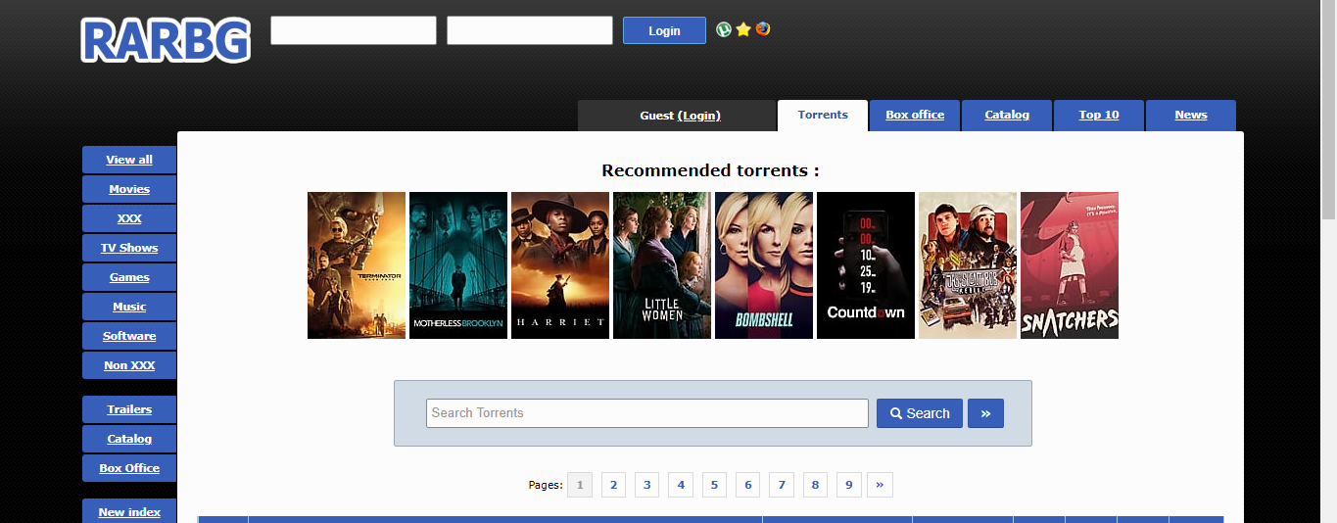Expand advanced search with » button

[985, 413]
